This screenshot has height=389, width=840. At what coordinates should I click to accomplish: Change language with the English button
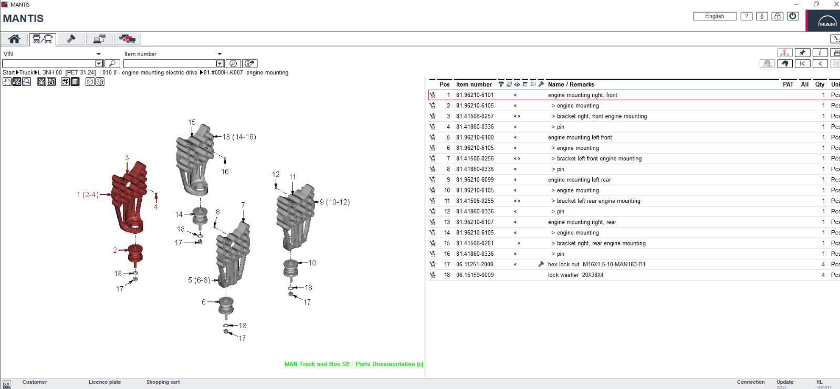(x=715, y=16)
